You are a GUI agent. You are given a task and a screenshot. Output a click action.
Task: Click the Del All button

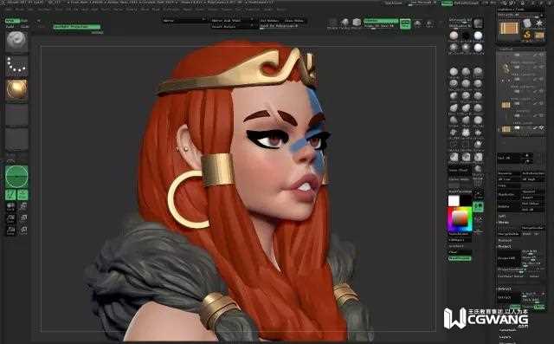pos(533,210)
